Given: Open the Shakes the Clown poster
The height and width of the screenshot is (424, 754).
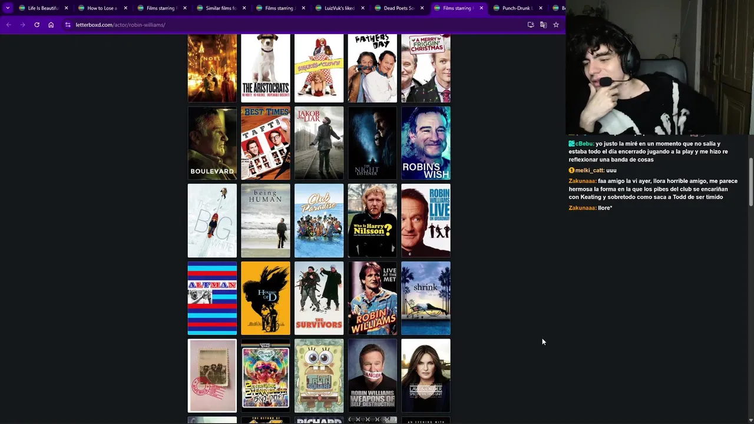Looking at the screenshot, I should pyautogui.click(x=319, y=68).
